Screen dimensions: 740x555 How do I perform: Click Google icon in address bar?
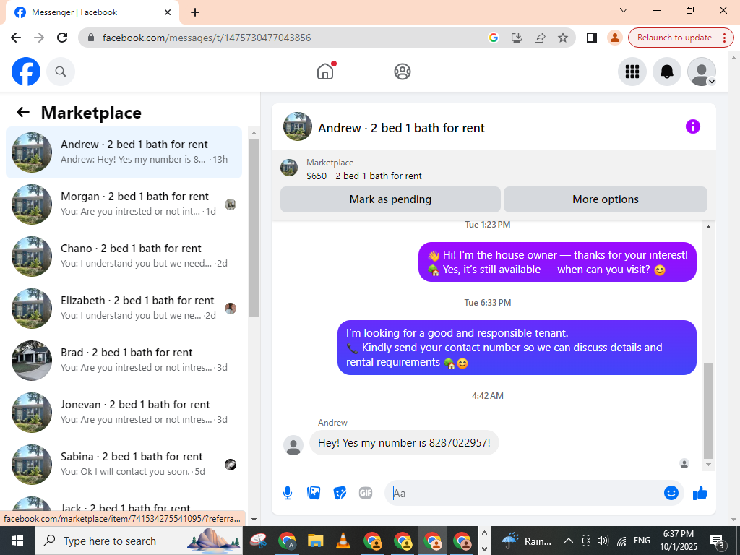(493, 38)
